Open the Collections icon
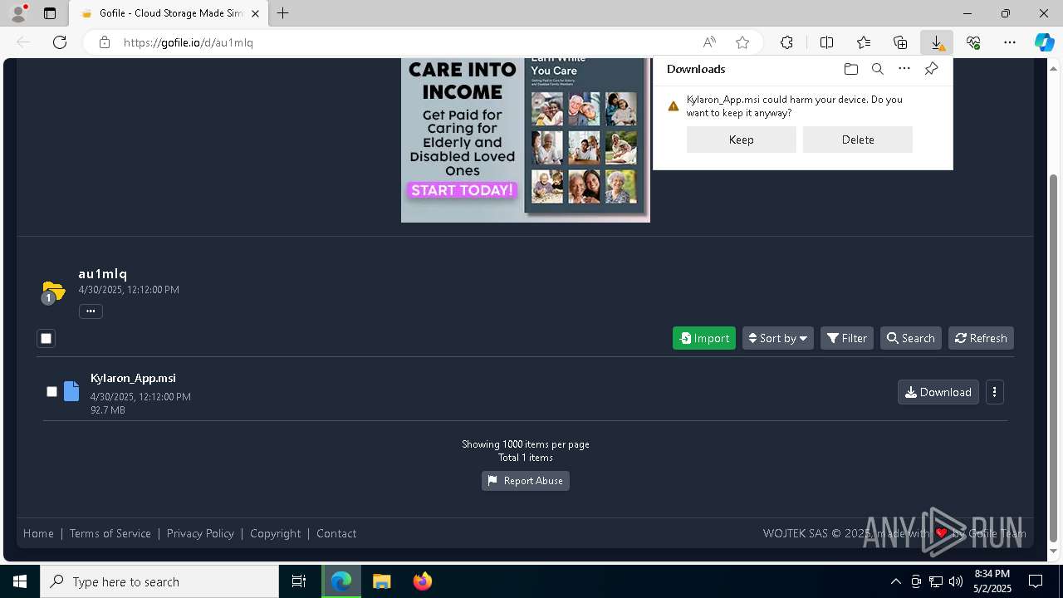This screenshot has height=598, width=1063. coord(900,42)
